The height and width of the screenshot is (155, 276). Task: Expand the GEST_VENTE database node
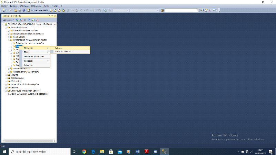click(9, 37)
